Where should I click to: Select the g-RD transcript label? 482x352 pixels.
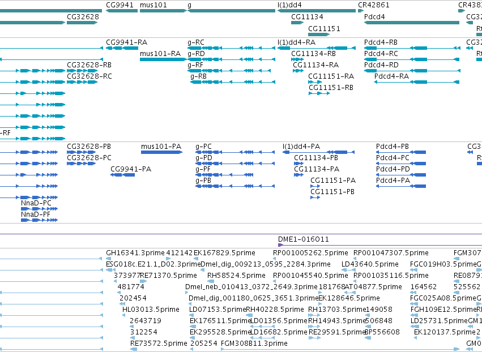pyautogui.click(x=196, y=54)
